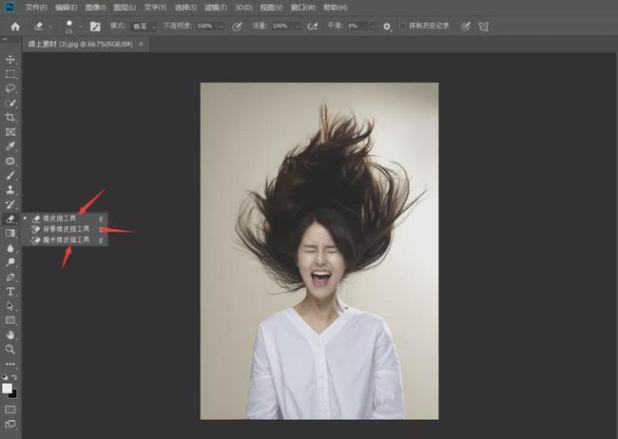
Task: Open the 文件 (File) menu
Action: (x=36, y=8)
